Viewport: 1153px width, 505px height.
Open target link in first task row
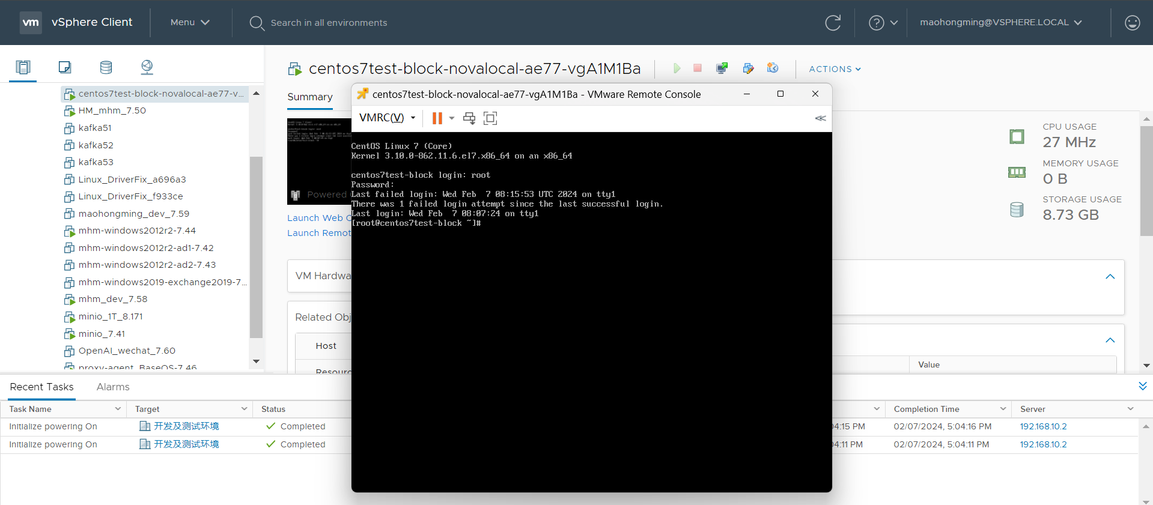pos(186,426)
